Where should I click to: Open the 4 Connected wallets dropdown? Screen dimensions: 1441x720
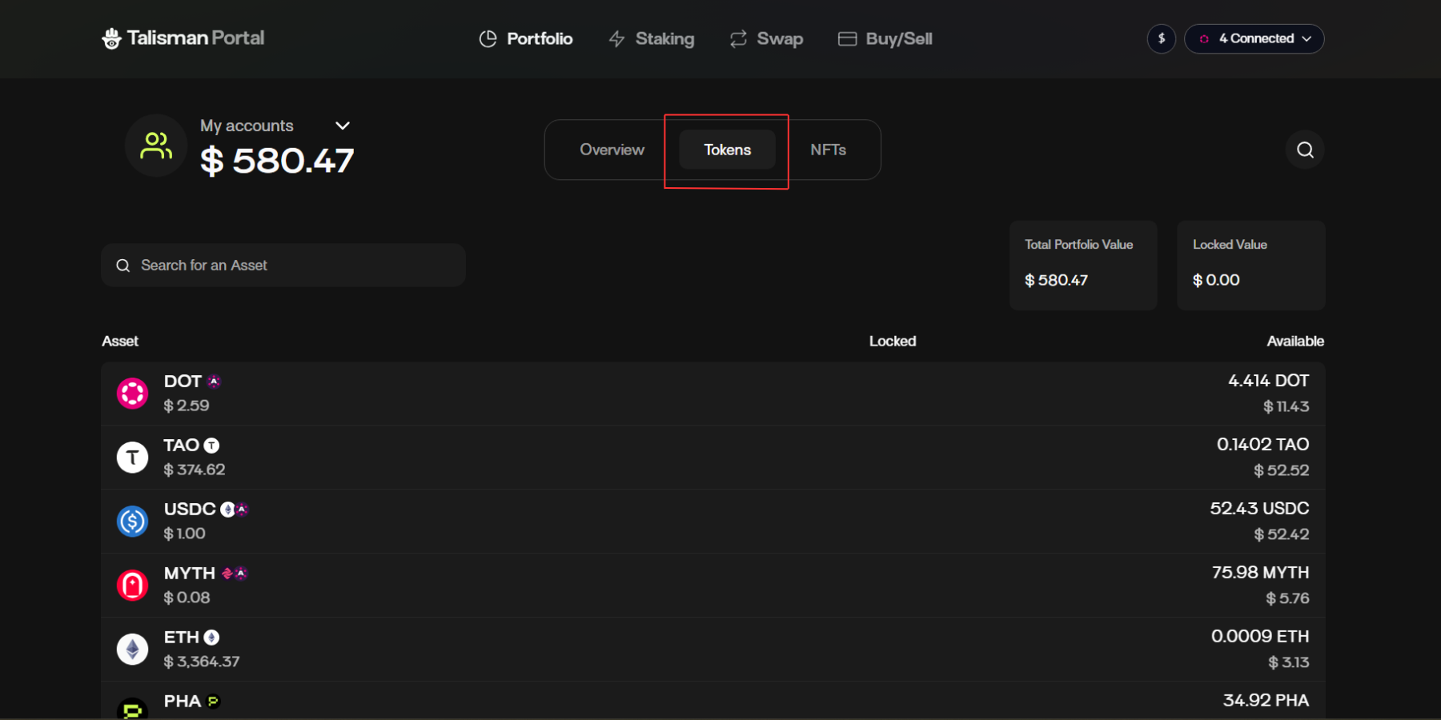tap(1254, 38)
